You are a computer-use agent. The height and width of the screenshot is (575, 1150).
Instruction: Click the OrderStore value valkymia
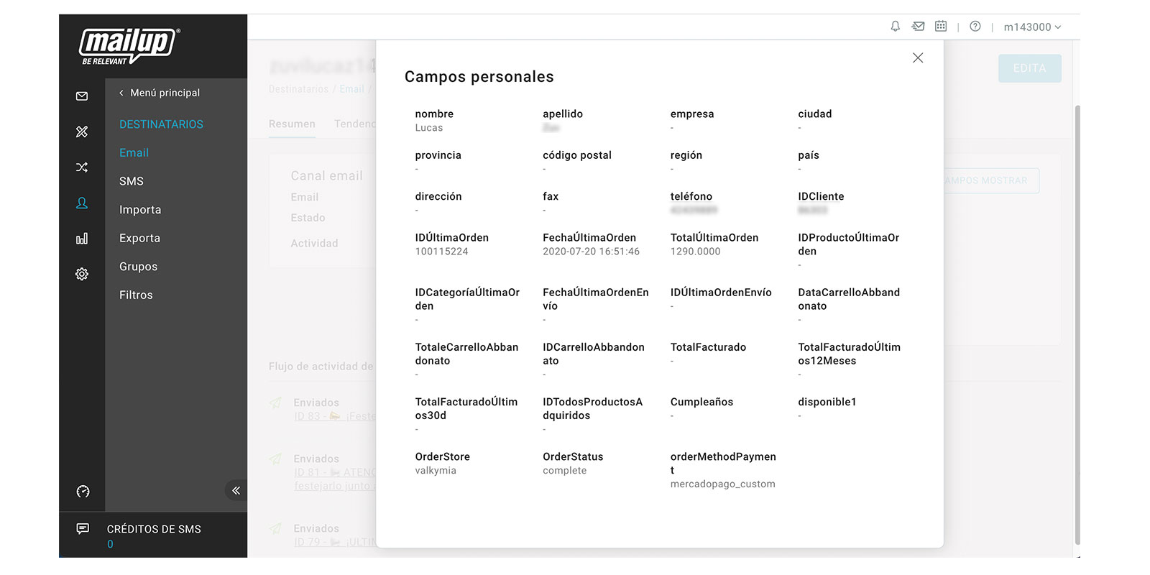(x=436, y=471)
